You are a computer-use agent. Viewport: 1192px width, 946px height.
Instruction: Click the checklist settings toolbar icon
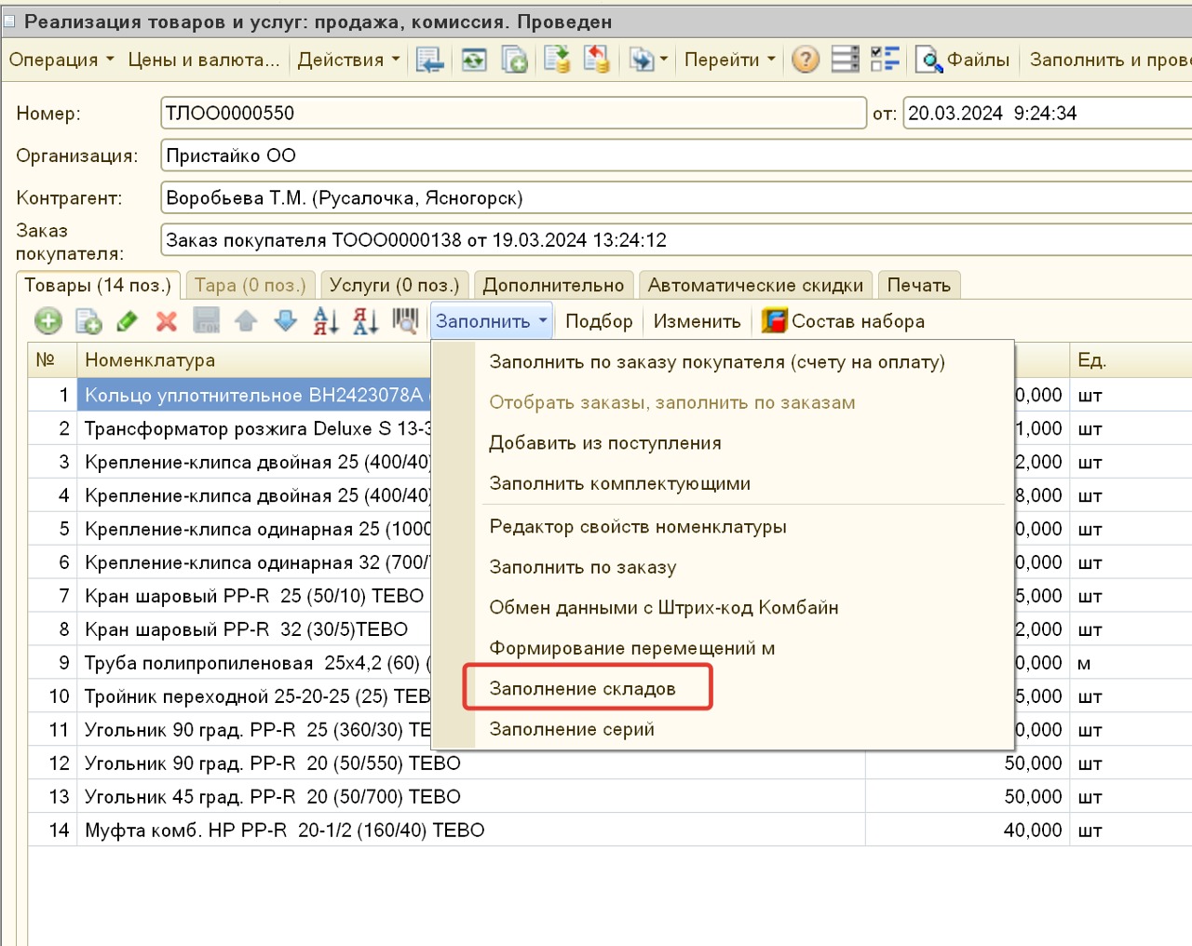885,60
